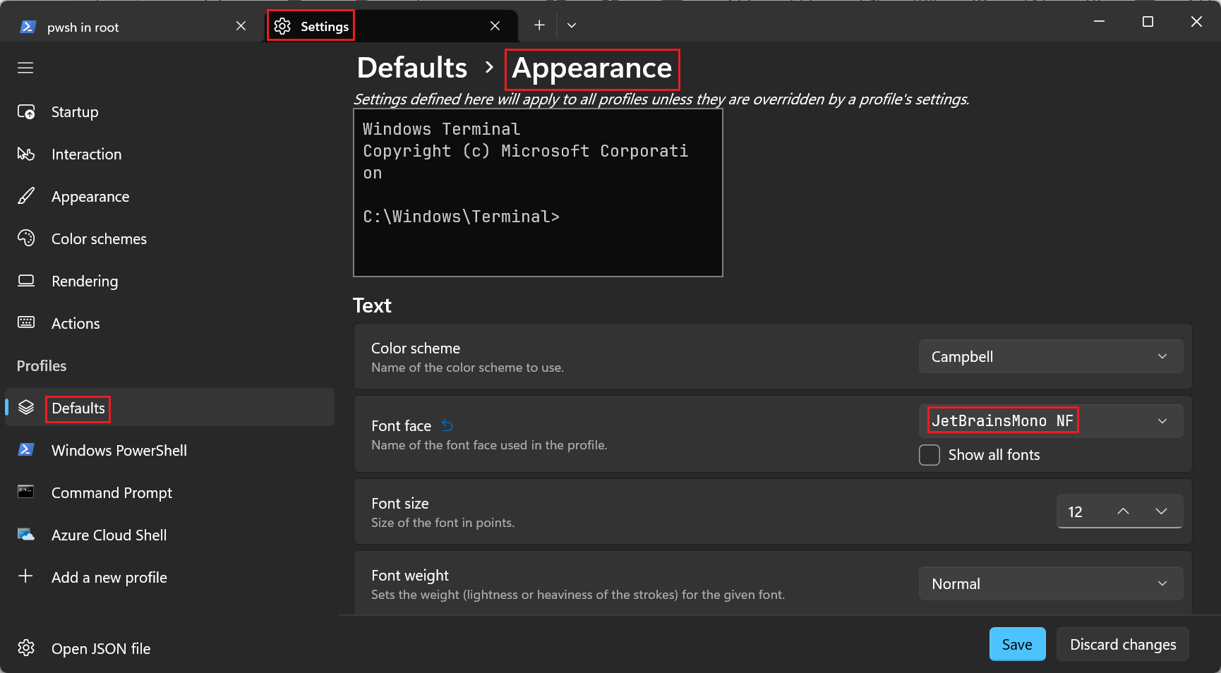Select the Command Prompt profile

(x=169, y=492)
